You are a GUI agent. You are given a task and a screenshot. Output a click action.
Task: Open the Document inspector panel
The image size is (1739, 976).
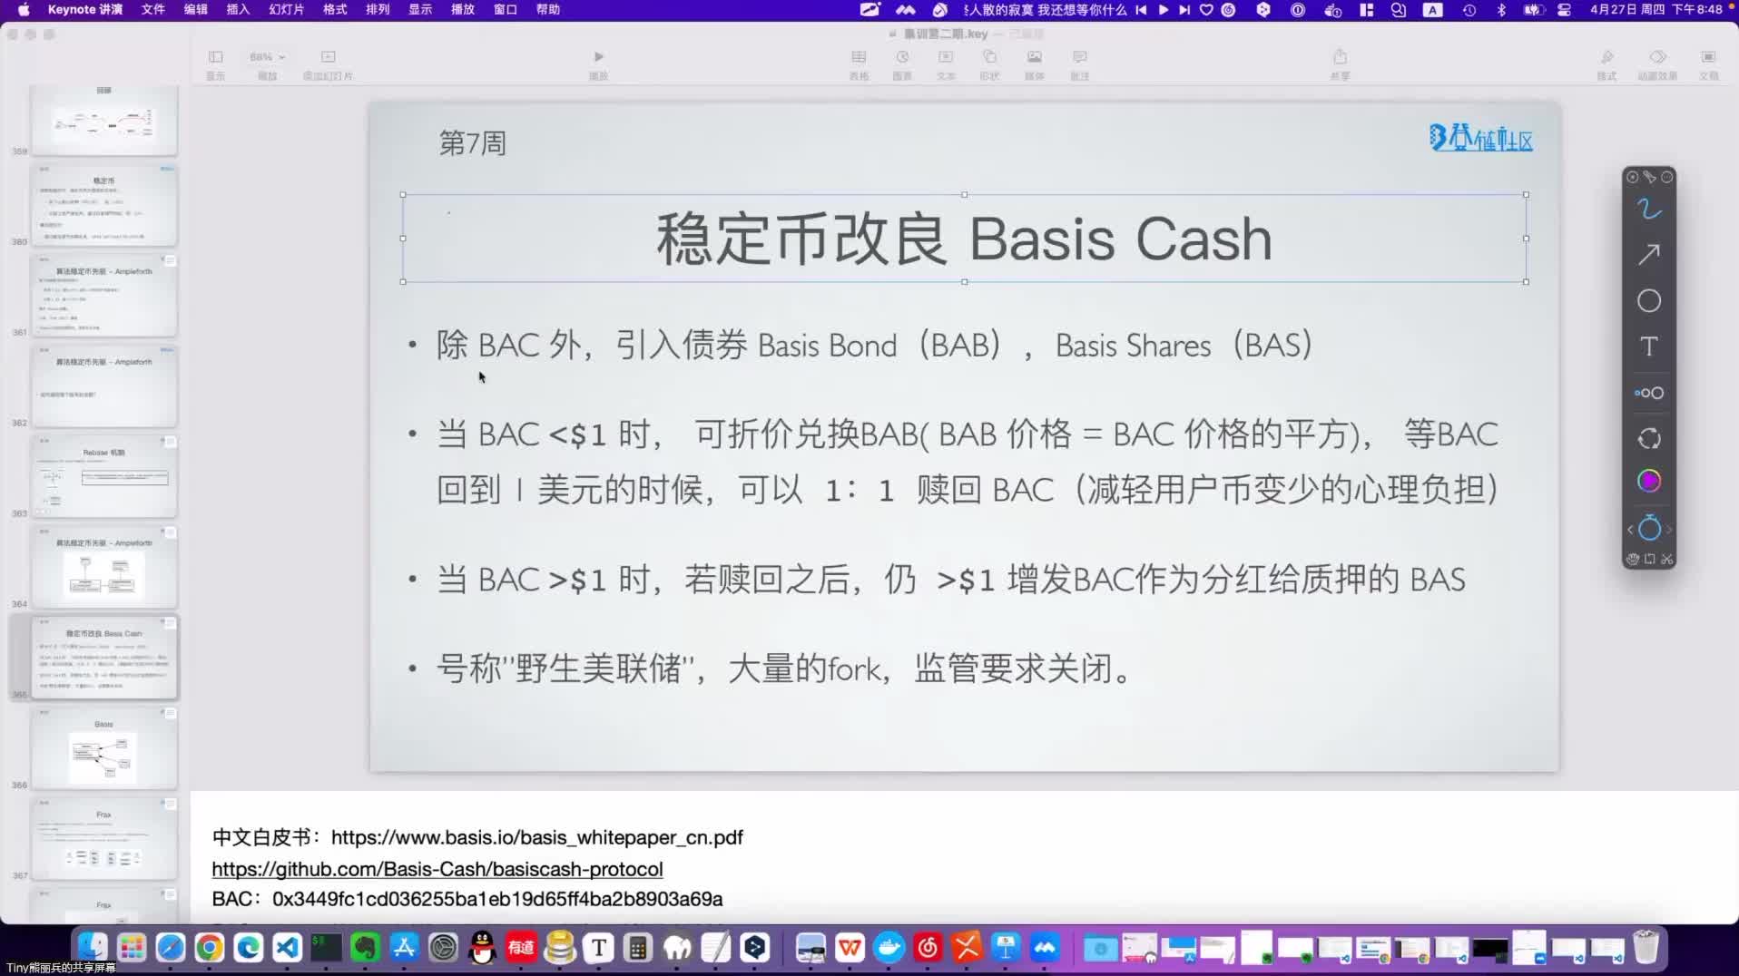pos(1708,63)
